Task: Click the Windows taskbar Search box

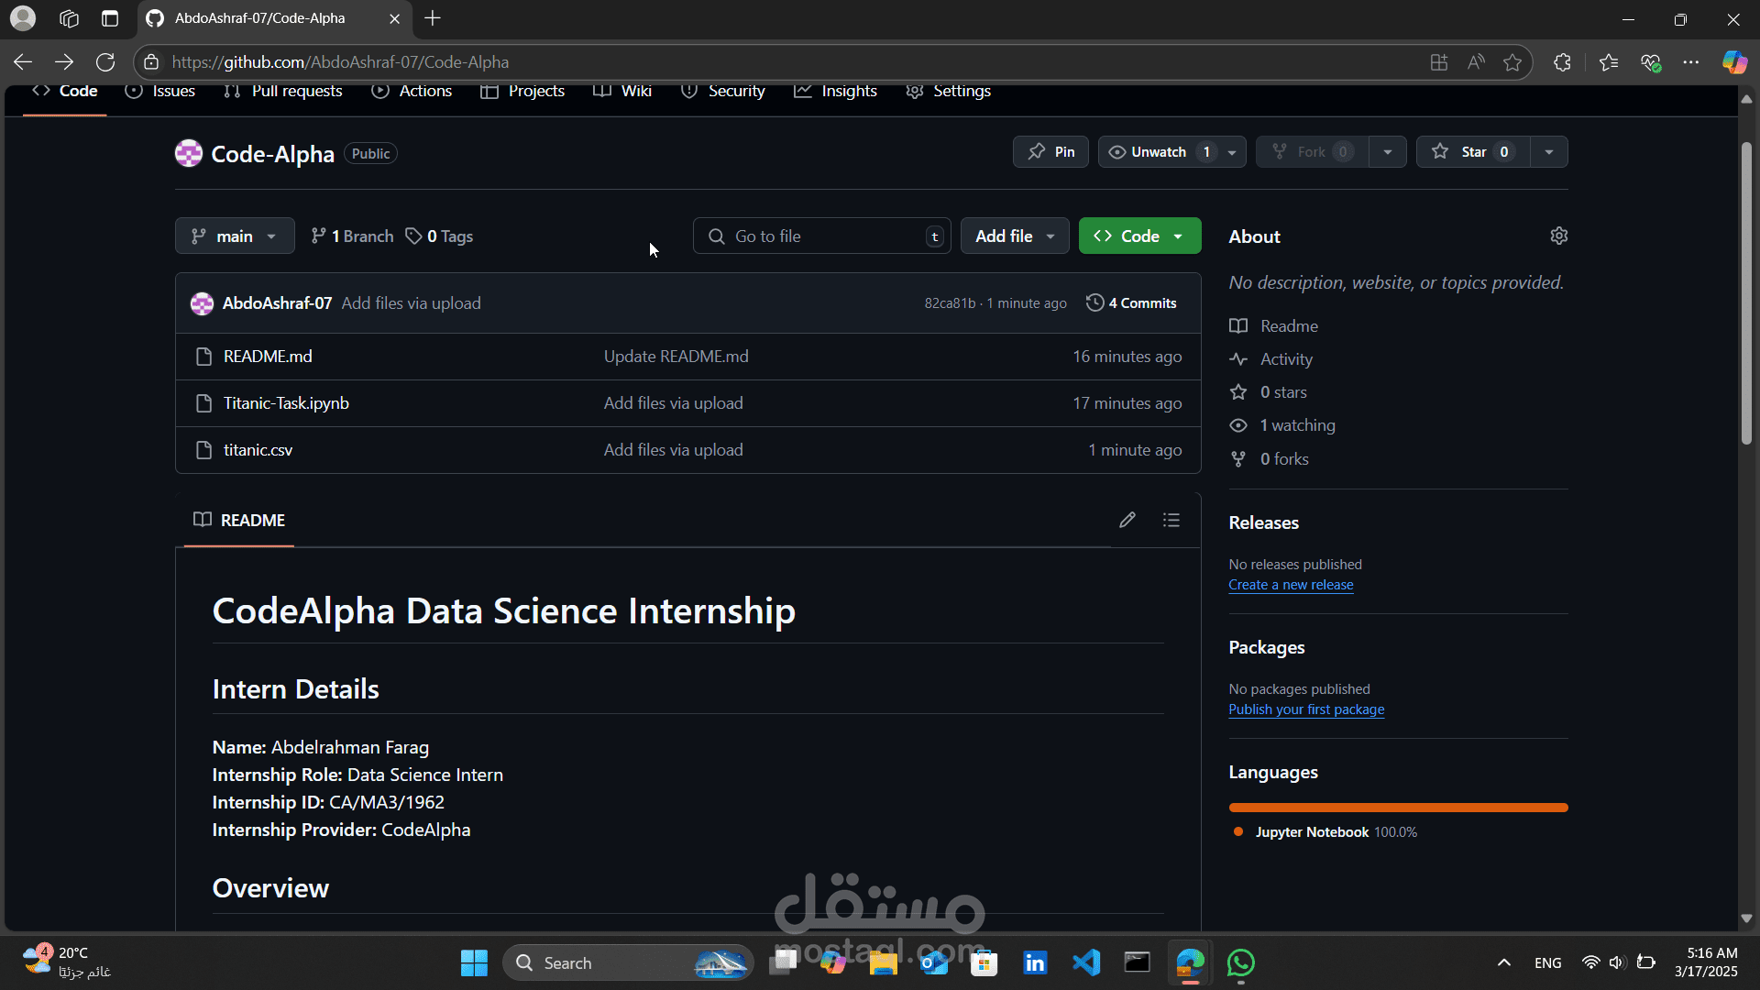Action: 628,962
